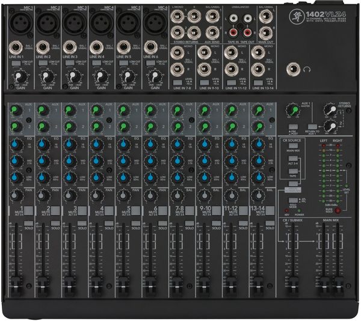The width and height of the screenshot is (361, 321).
Task: Click the 48V indicator LED
Action: 286,210
